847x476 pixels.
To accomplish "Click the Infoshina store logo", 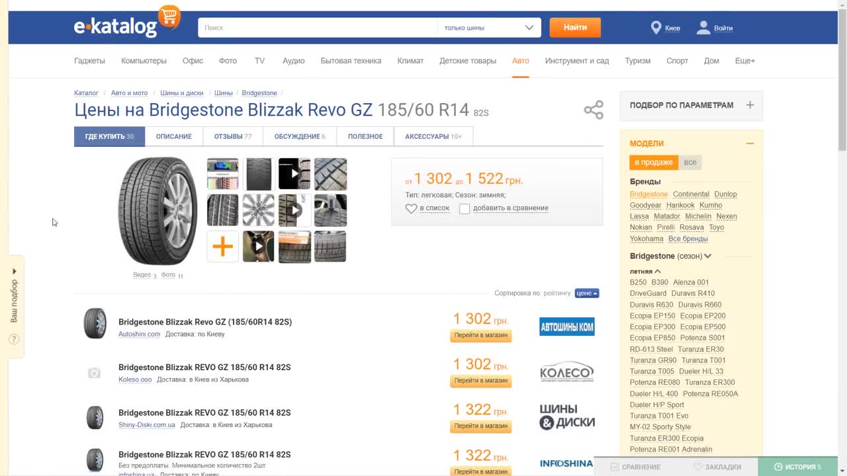I will tap(566, 463).
